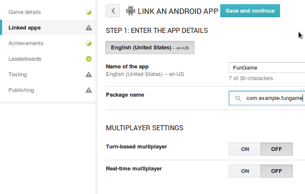
Task: Open the English (United States) language selector
Action: (150, 48)
